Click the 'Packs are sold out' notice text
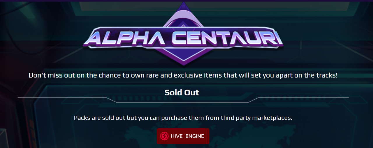This screenshot has width=373, height=148. (183, 118)
